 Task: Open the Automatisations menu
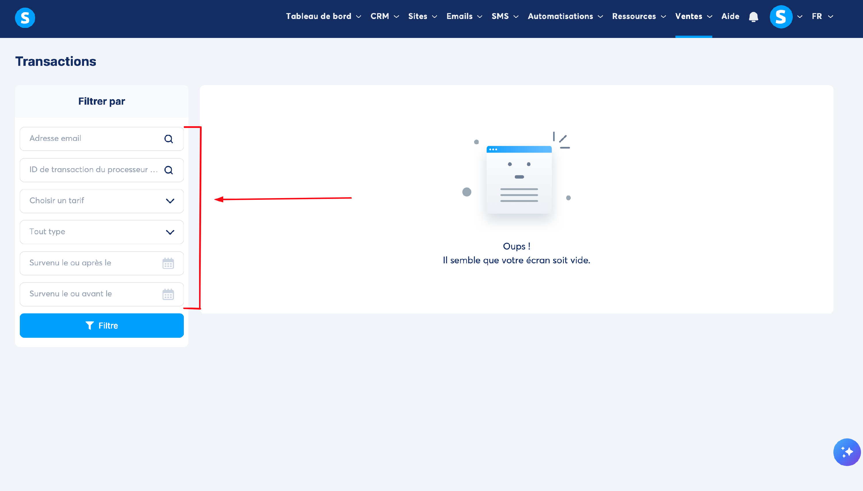[565, 16]
